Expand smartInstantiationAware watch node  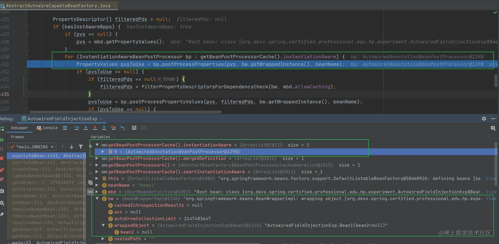click(x=97, y=172)
